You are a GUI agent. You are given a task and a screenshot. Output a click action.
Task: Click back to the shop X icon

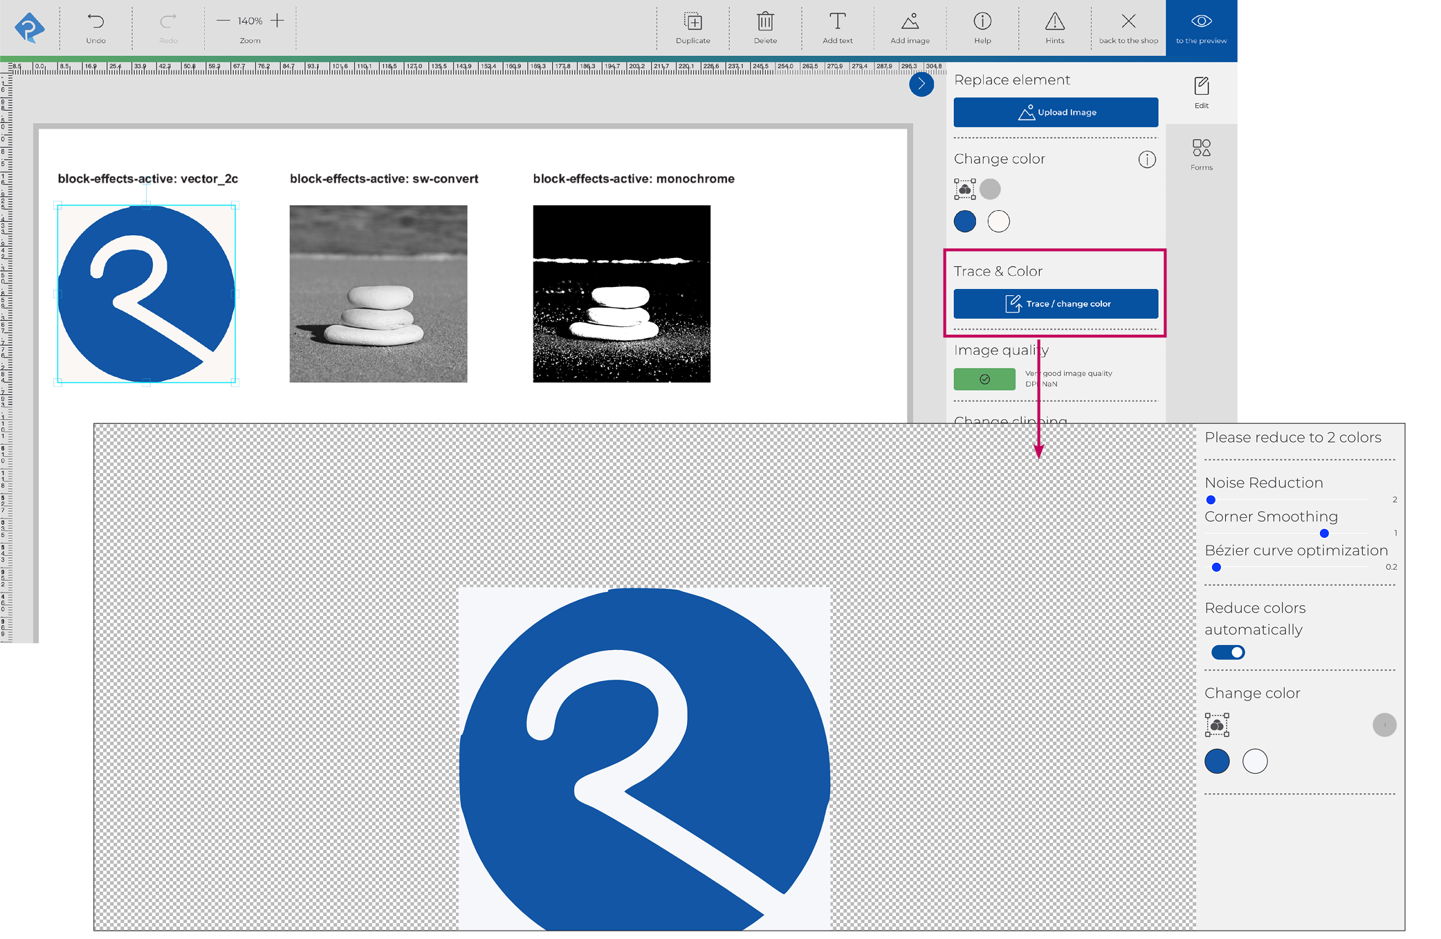coord(1128,21)
